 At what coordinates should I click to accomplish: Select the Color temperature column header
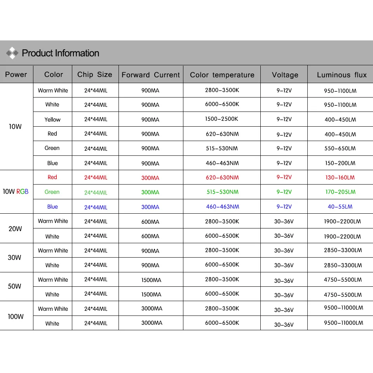click(222, 75)
